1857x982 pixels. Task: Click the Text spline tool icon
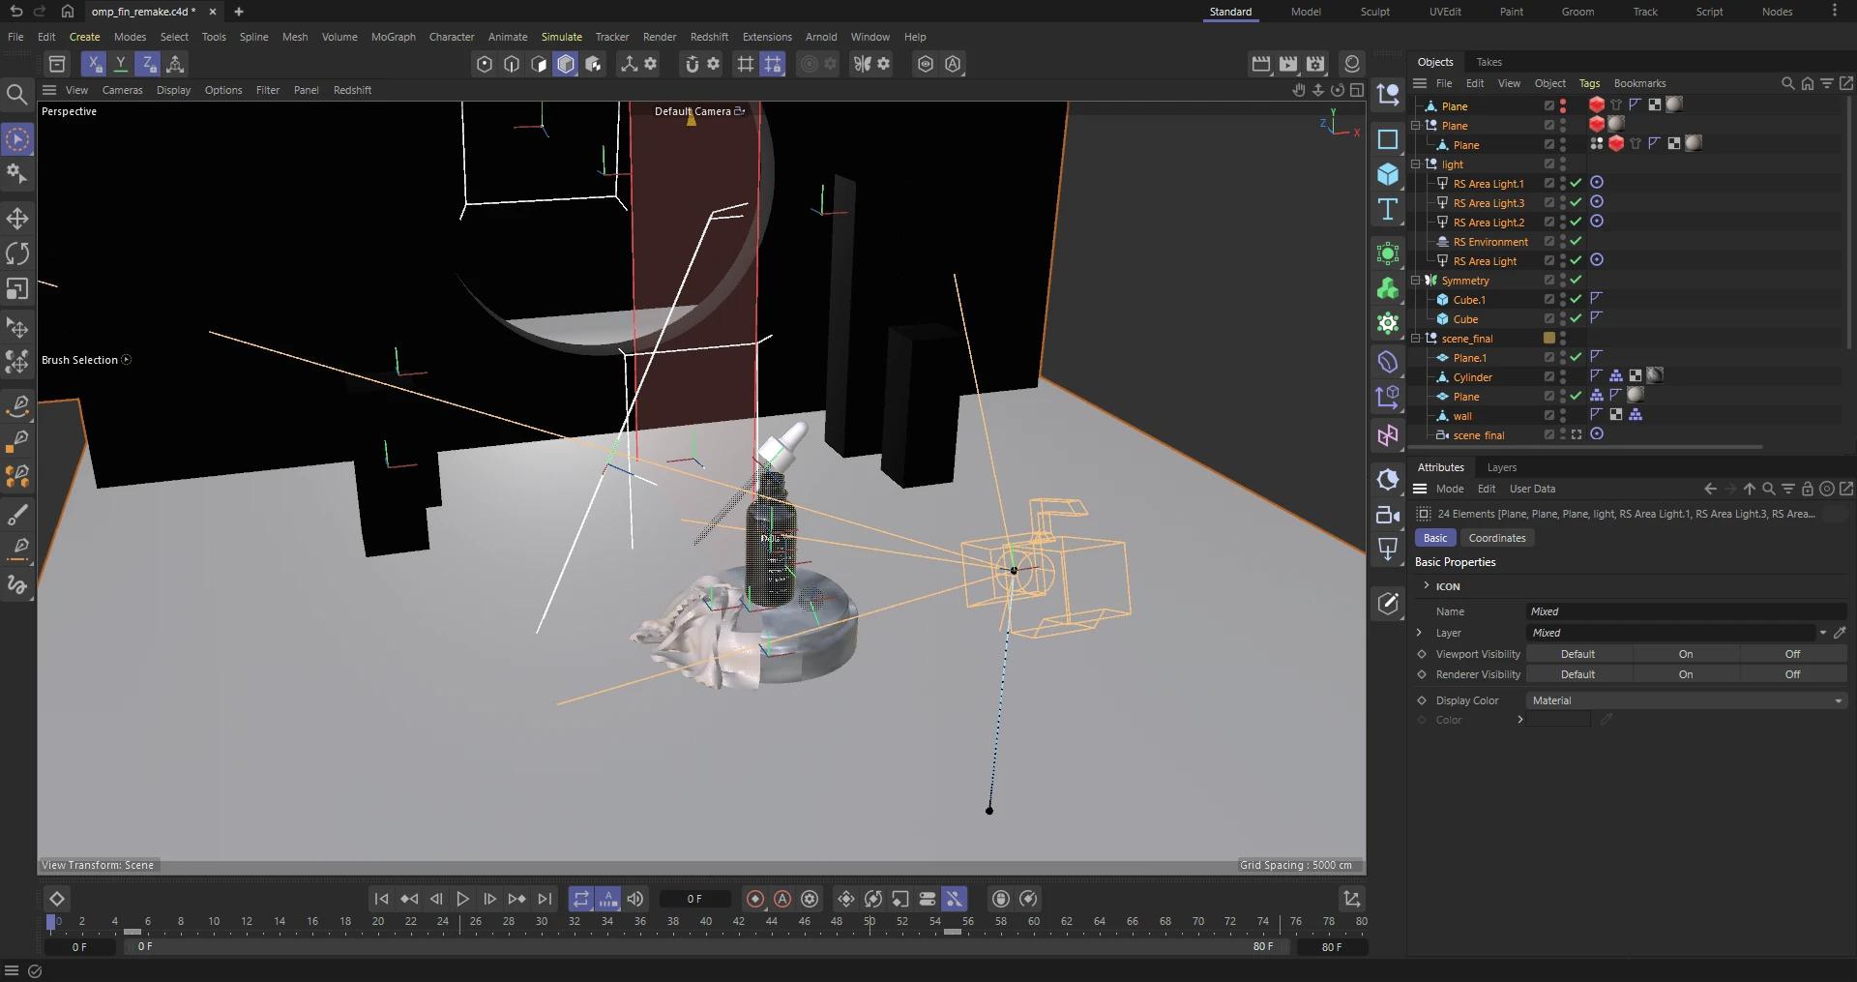point(1388,209)
